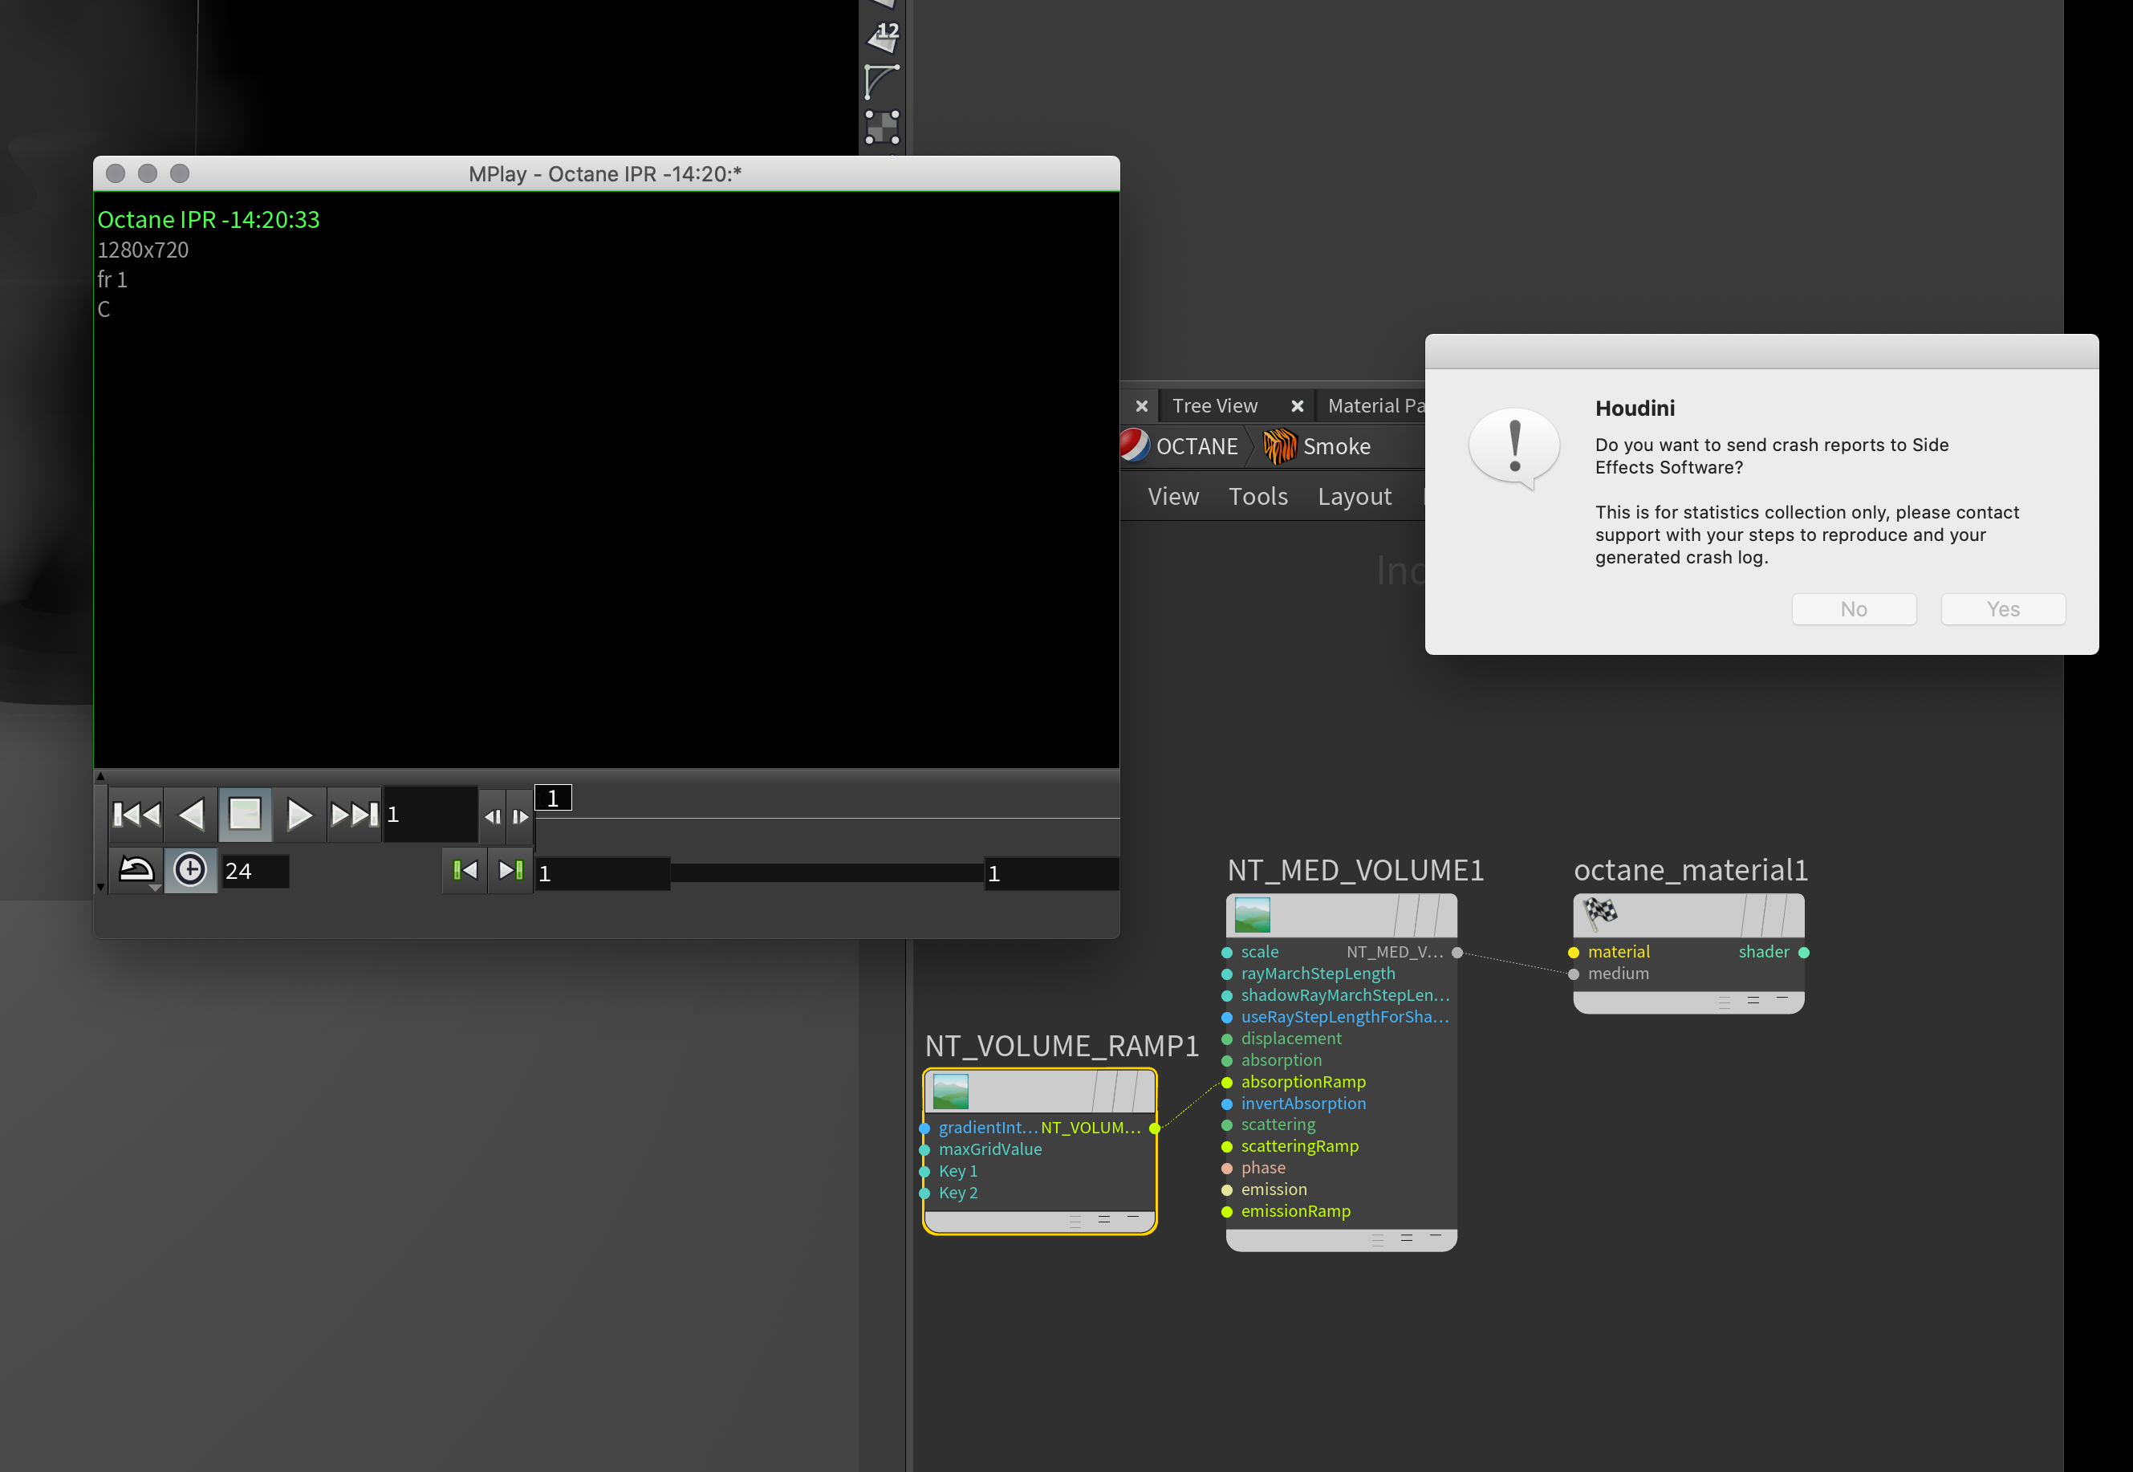
Task: Jump to last frame in MPlay
Action: pyautogui.click(x=354, y=815)
